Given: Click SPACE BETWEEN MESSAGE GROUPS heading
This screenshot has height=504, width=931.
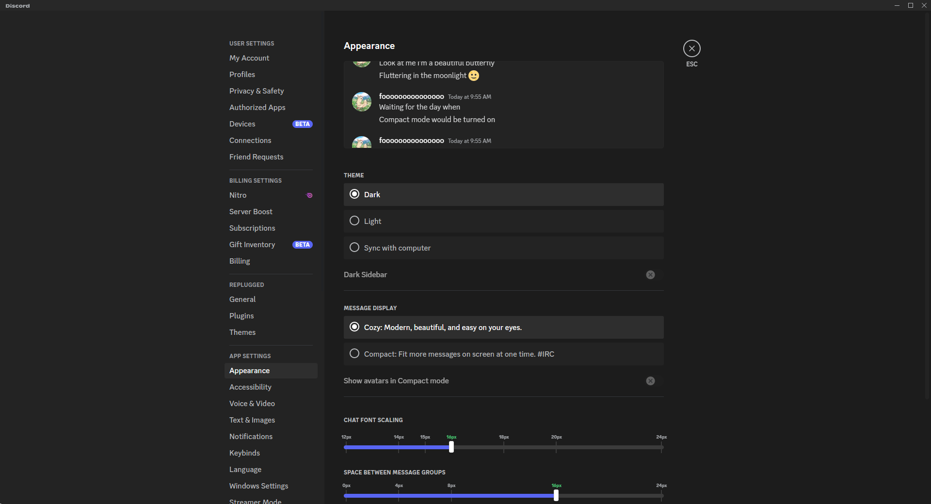Looking at the screenshot, I should coord(395,472).
